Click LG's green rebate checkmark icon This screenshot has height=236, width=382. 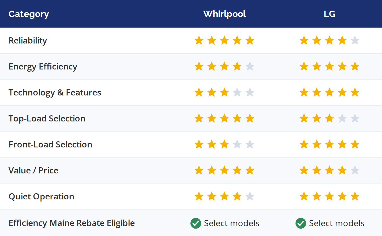click(x=301, y=223)
